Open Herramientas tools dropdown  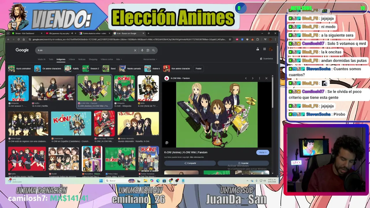pyautogui.click(x=150, y=59)
